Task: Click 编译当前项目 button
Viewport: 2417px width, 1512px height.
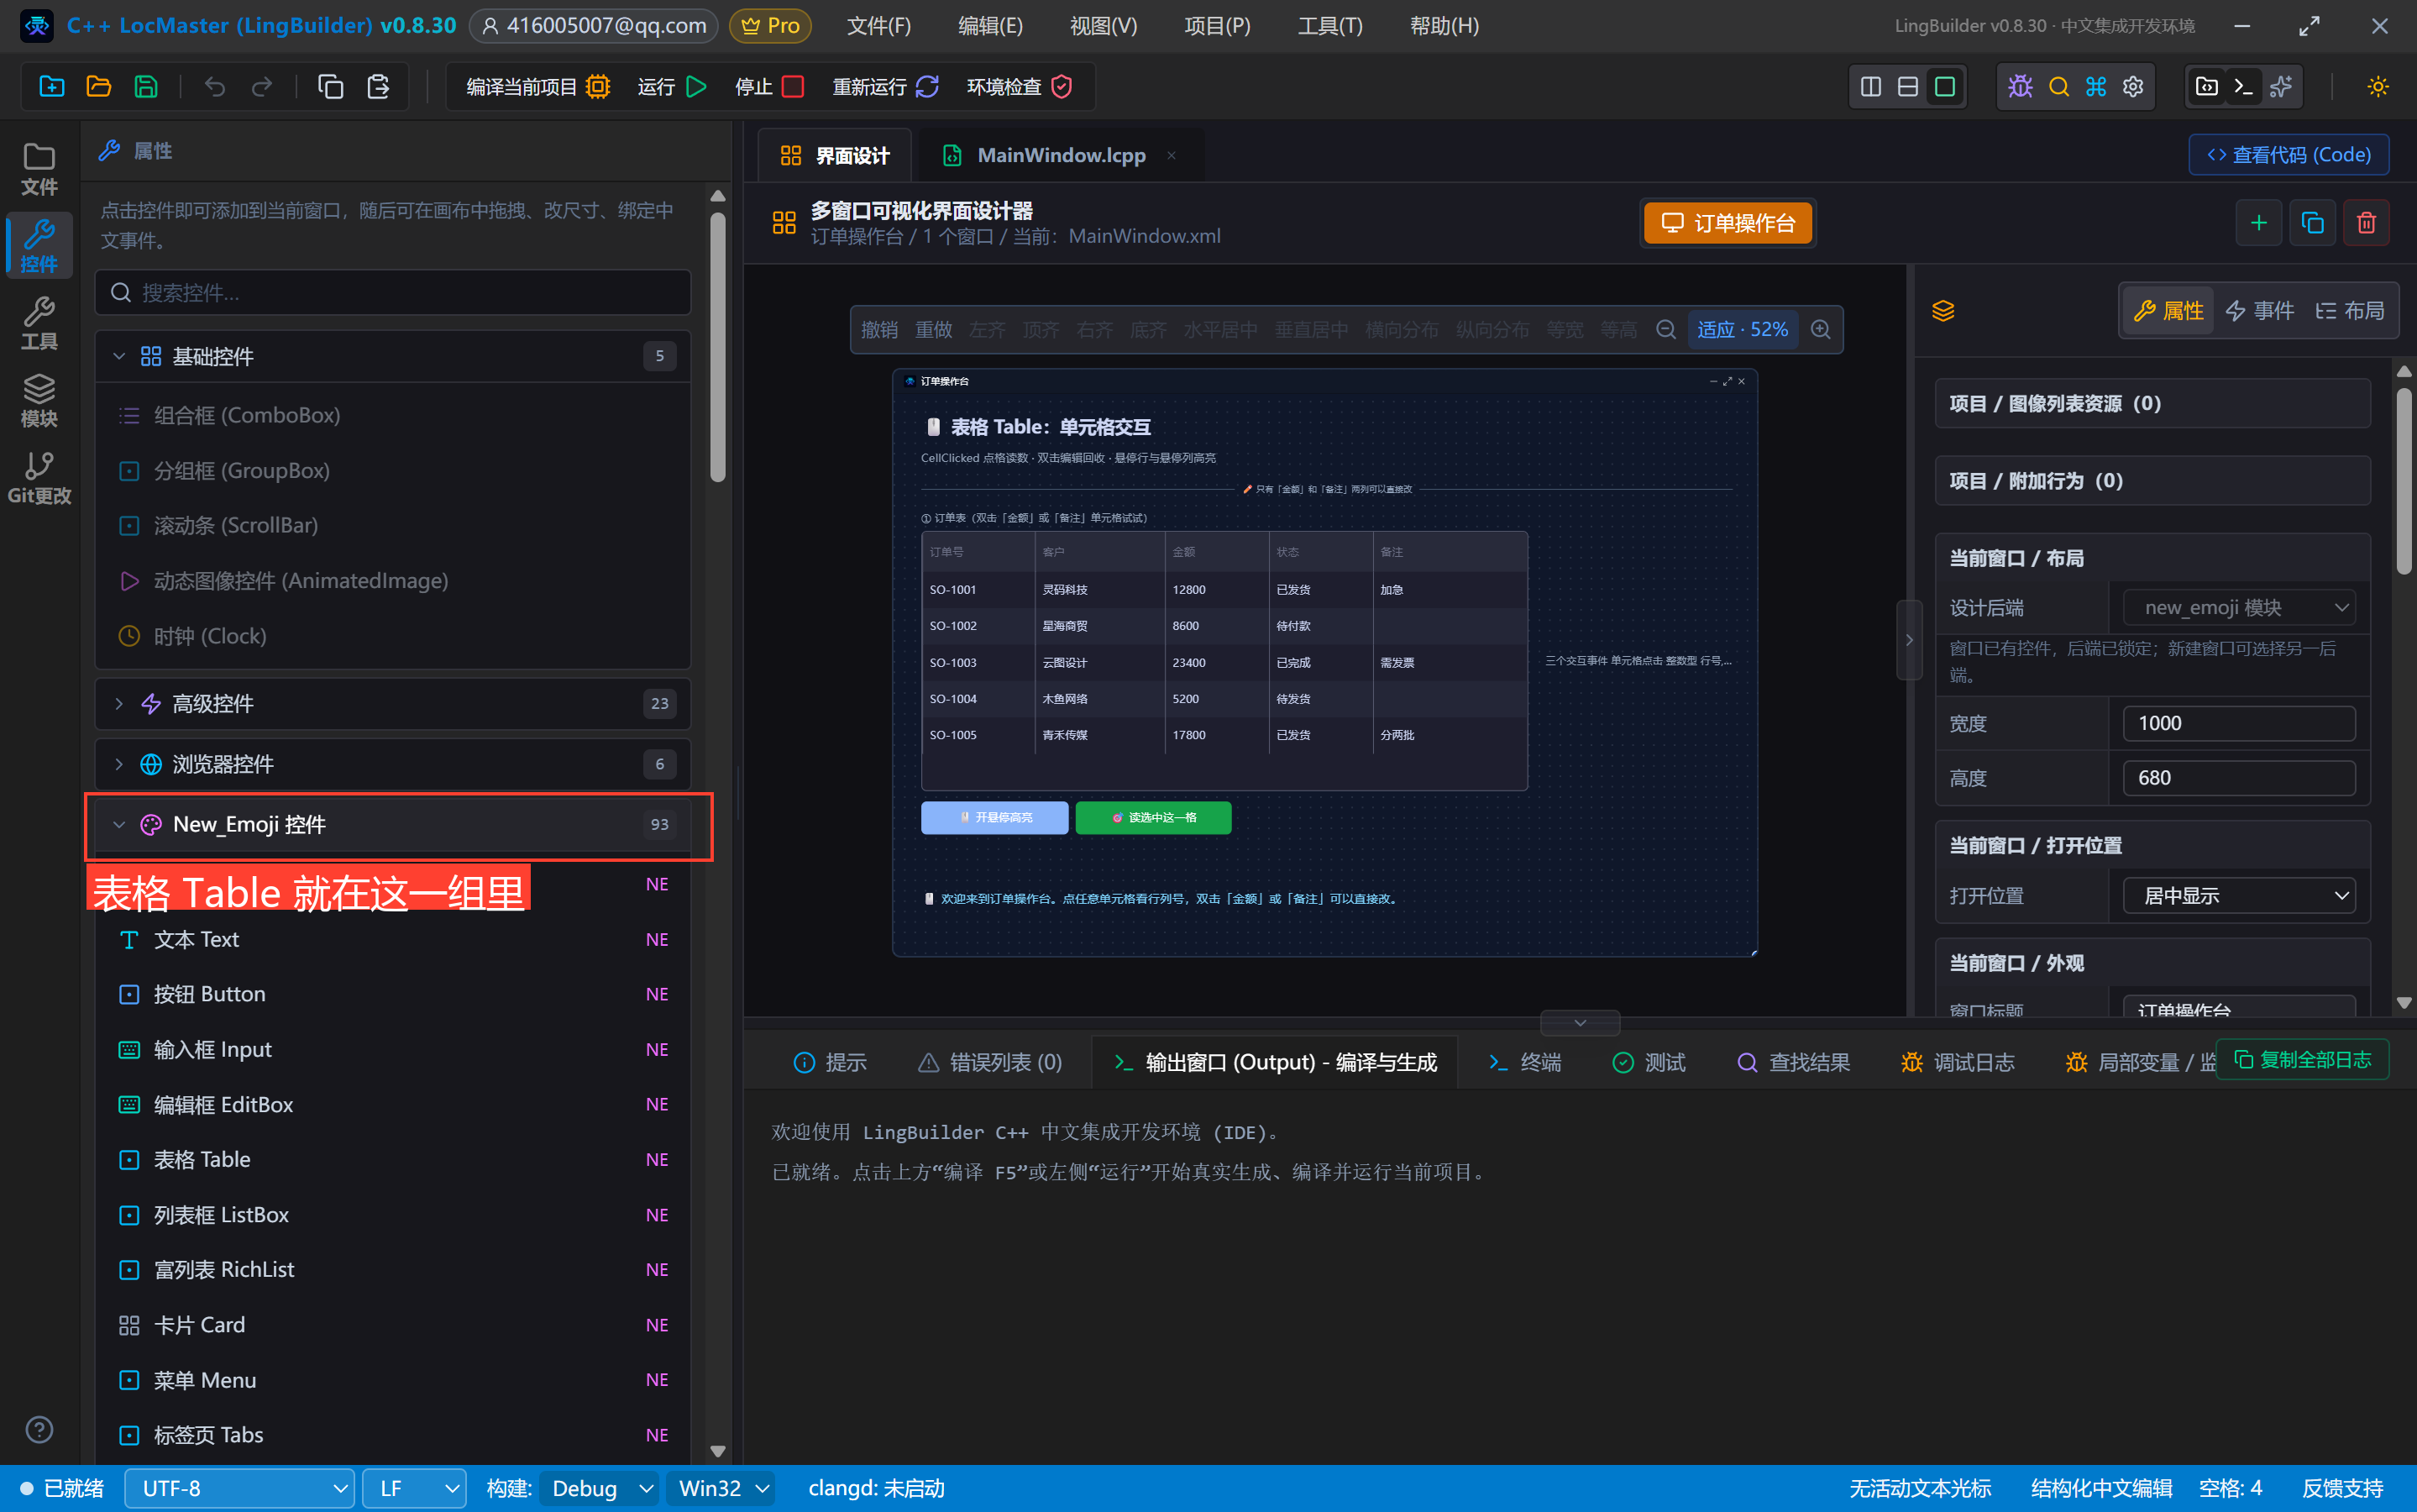Action: point(537,87)
